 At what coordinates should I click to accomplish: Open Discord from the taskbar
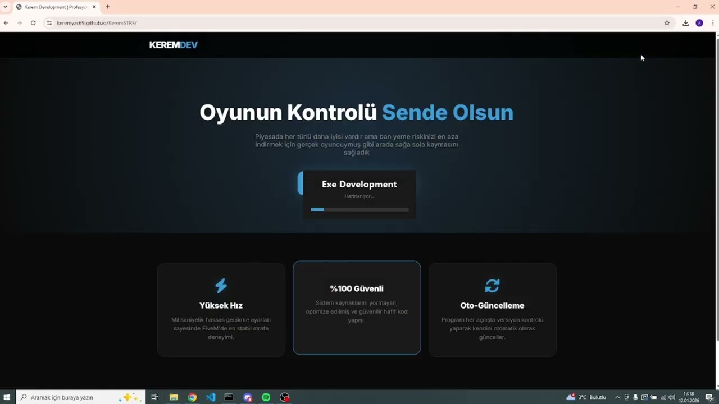[x=248, y=397]
